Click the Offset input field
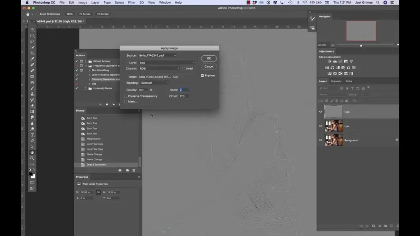420x236 pixels. 184,96
